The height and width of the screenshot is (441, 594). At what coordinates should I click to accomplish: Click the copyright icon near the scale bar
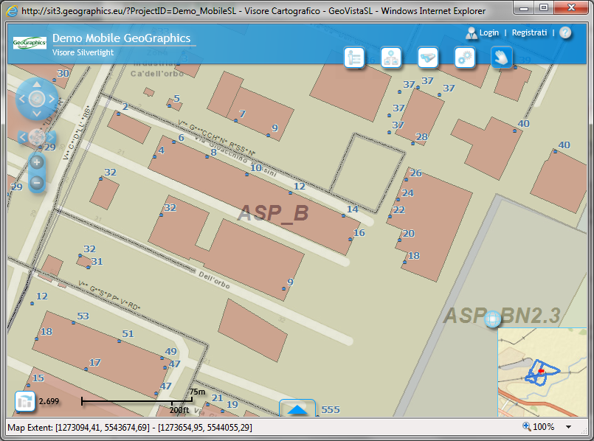coord(24,402)
